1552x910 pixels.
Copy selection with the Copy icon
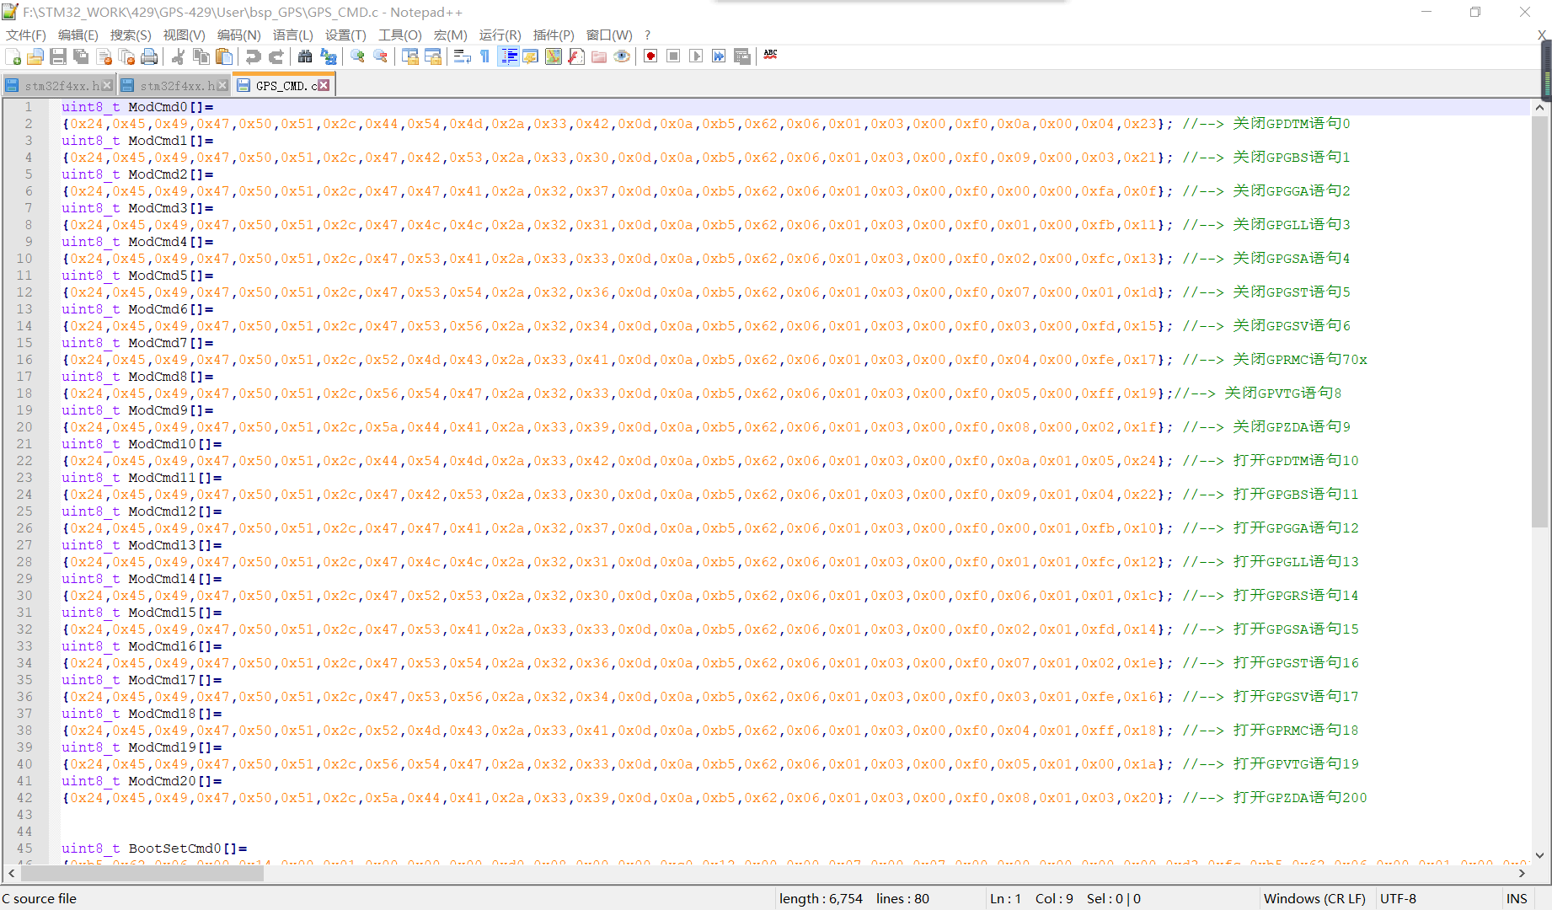click(201, 56)
